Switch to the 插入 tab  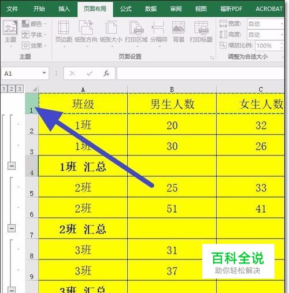(64, 9)
